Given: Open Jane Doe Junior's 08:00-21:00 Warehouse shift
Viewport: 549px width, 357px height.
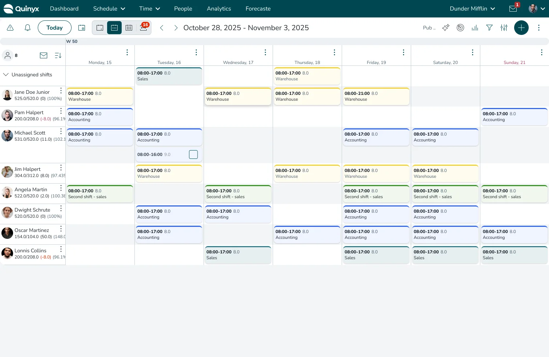Looking at the screenshot, I should (376, 96).
